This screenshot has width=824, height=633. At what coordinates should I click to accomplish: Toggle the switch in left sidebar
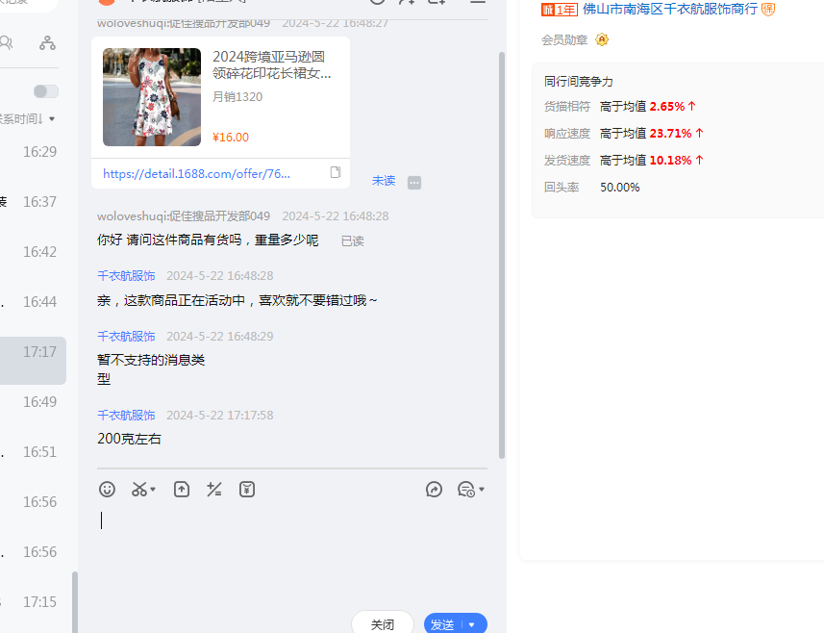(x=45, y=91)
